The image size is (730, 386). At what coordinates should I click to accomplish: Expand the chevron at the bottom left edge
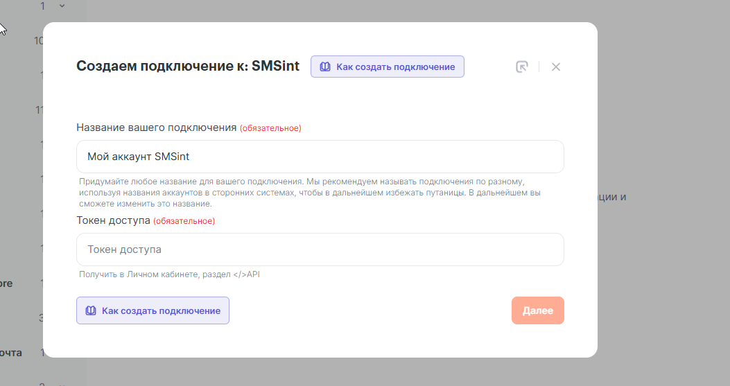point(61,383)
